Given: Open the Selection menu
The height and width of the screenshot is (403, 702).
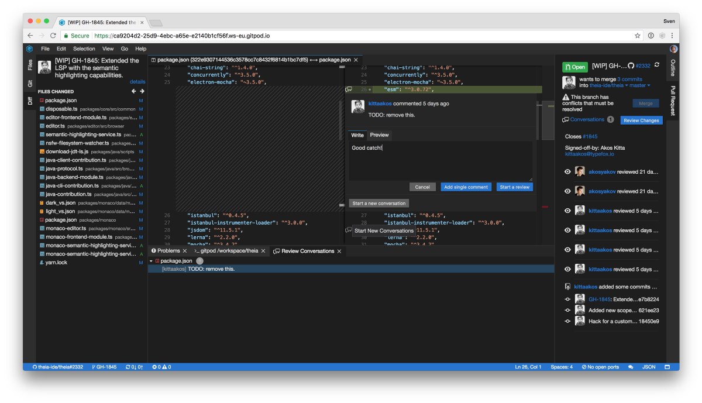Looking at the screenshot, I should click(x=84, y=49).
